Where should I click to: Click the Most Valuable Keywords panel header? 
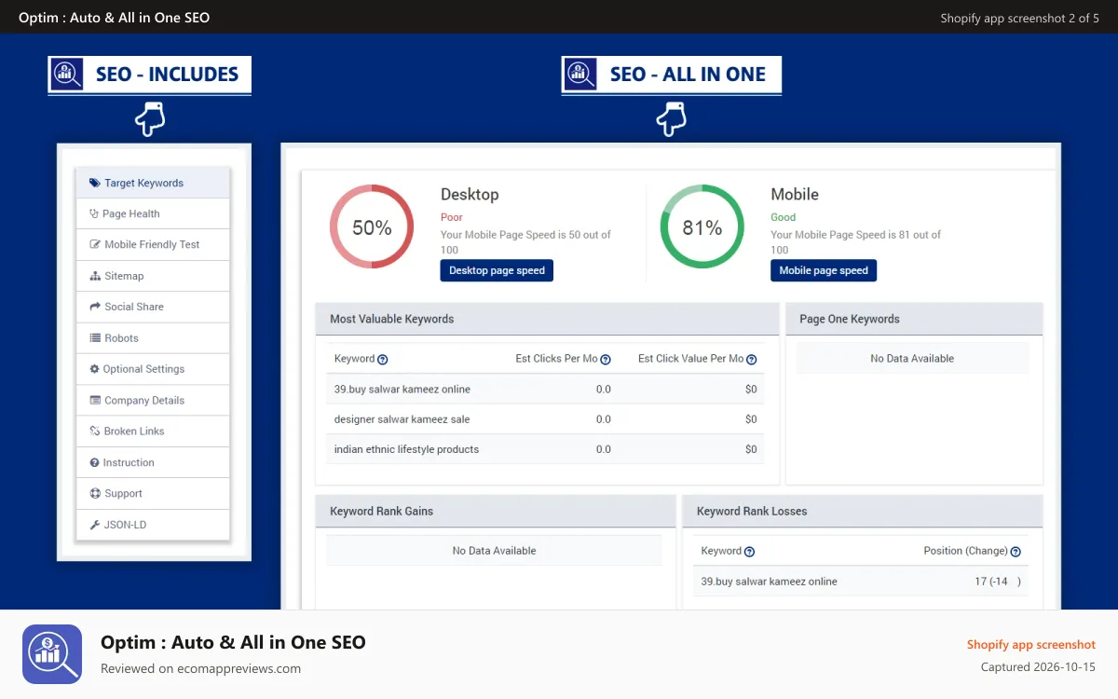(x=547, y=319)
